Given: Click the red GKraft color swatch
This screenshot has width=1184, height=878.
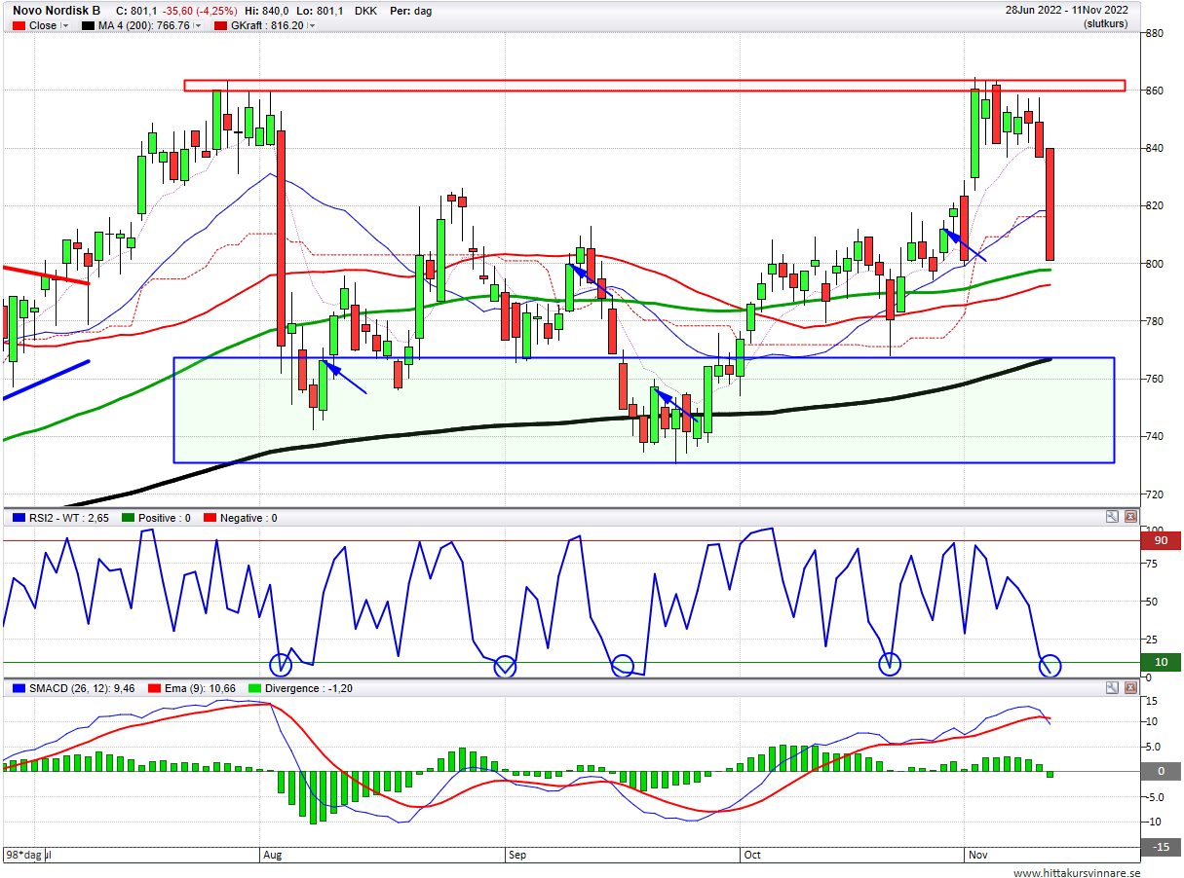Looking at the screenshot, I should coord(220,25).
